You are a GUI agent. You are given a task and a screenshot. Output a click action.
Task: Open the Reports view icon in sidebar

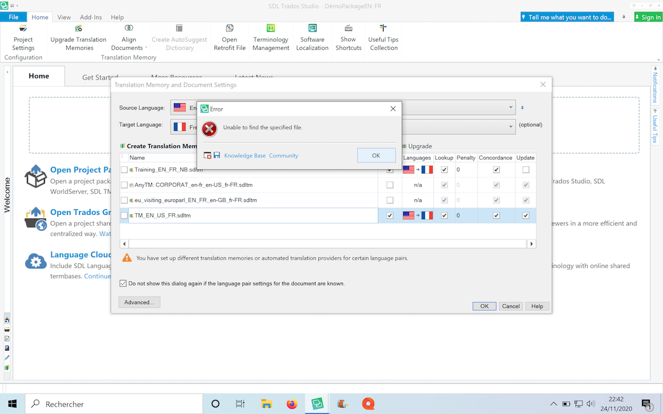pyautogui.click(x=7, y=348)
